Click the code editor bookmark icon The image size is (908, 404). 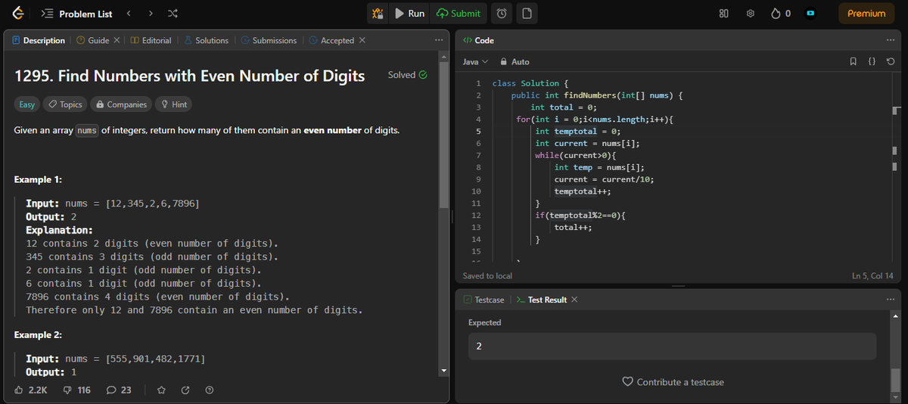(x=855, y=61)
